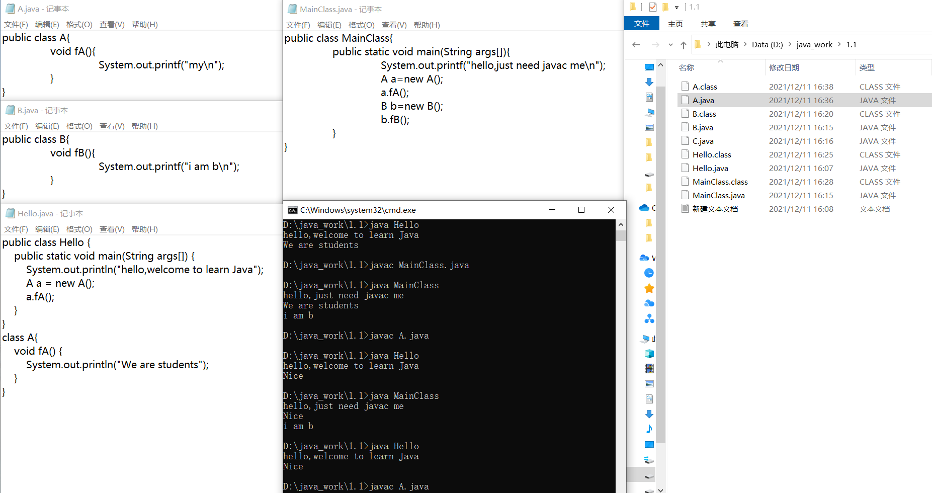Click the Videos film icon in the sidebar
Viewport: 932px width, 493px height.
[x=649, y=369]
